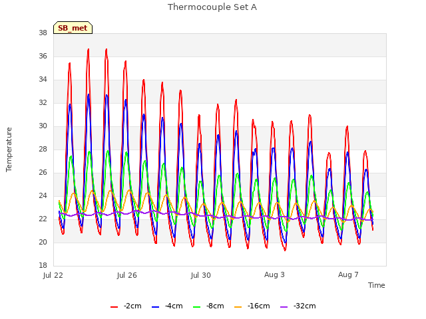This screenshot has width=426, height=319.
Task: Click the Aug 7 x-axis tick label
Action: click(348, 274)
